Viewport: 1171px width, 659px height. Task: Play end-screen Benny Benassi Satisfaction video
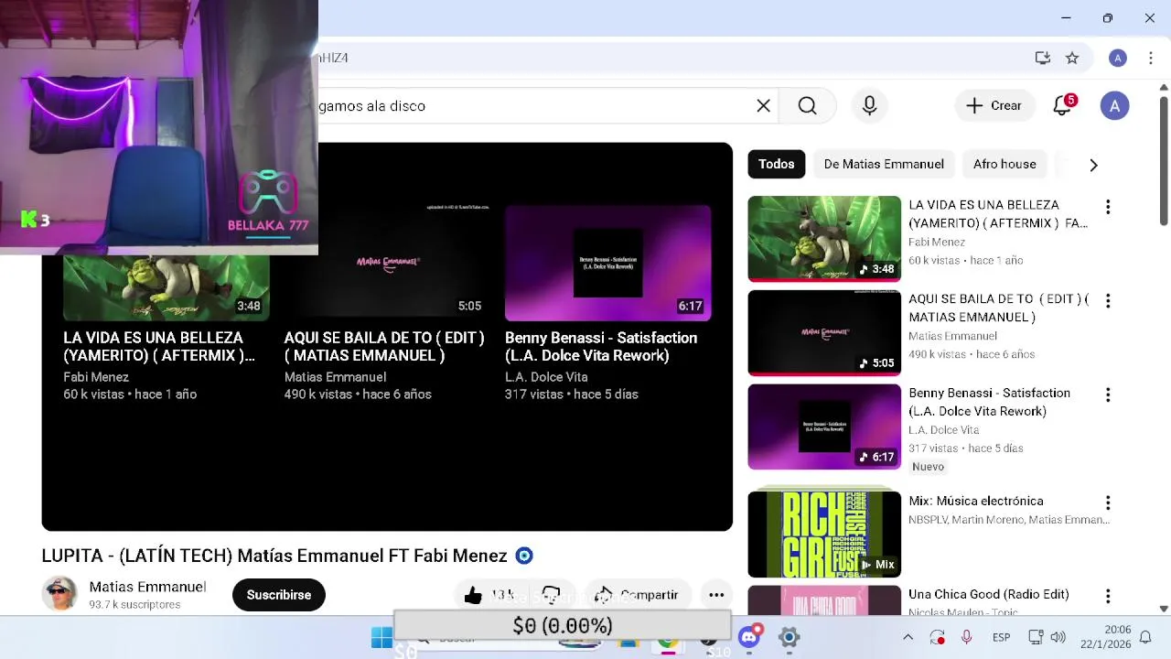tap(607, 263)
